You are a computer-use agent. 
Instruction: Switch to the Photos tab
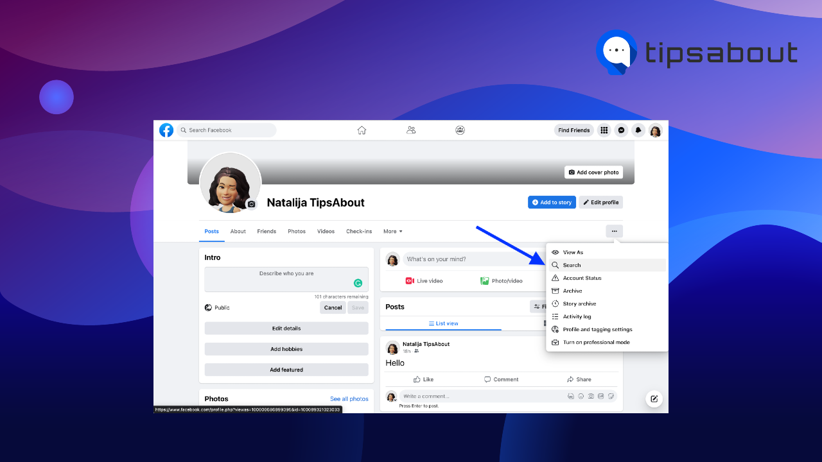click(x=297, y=232)
